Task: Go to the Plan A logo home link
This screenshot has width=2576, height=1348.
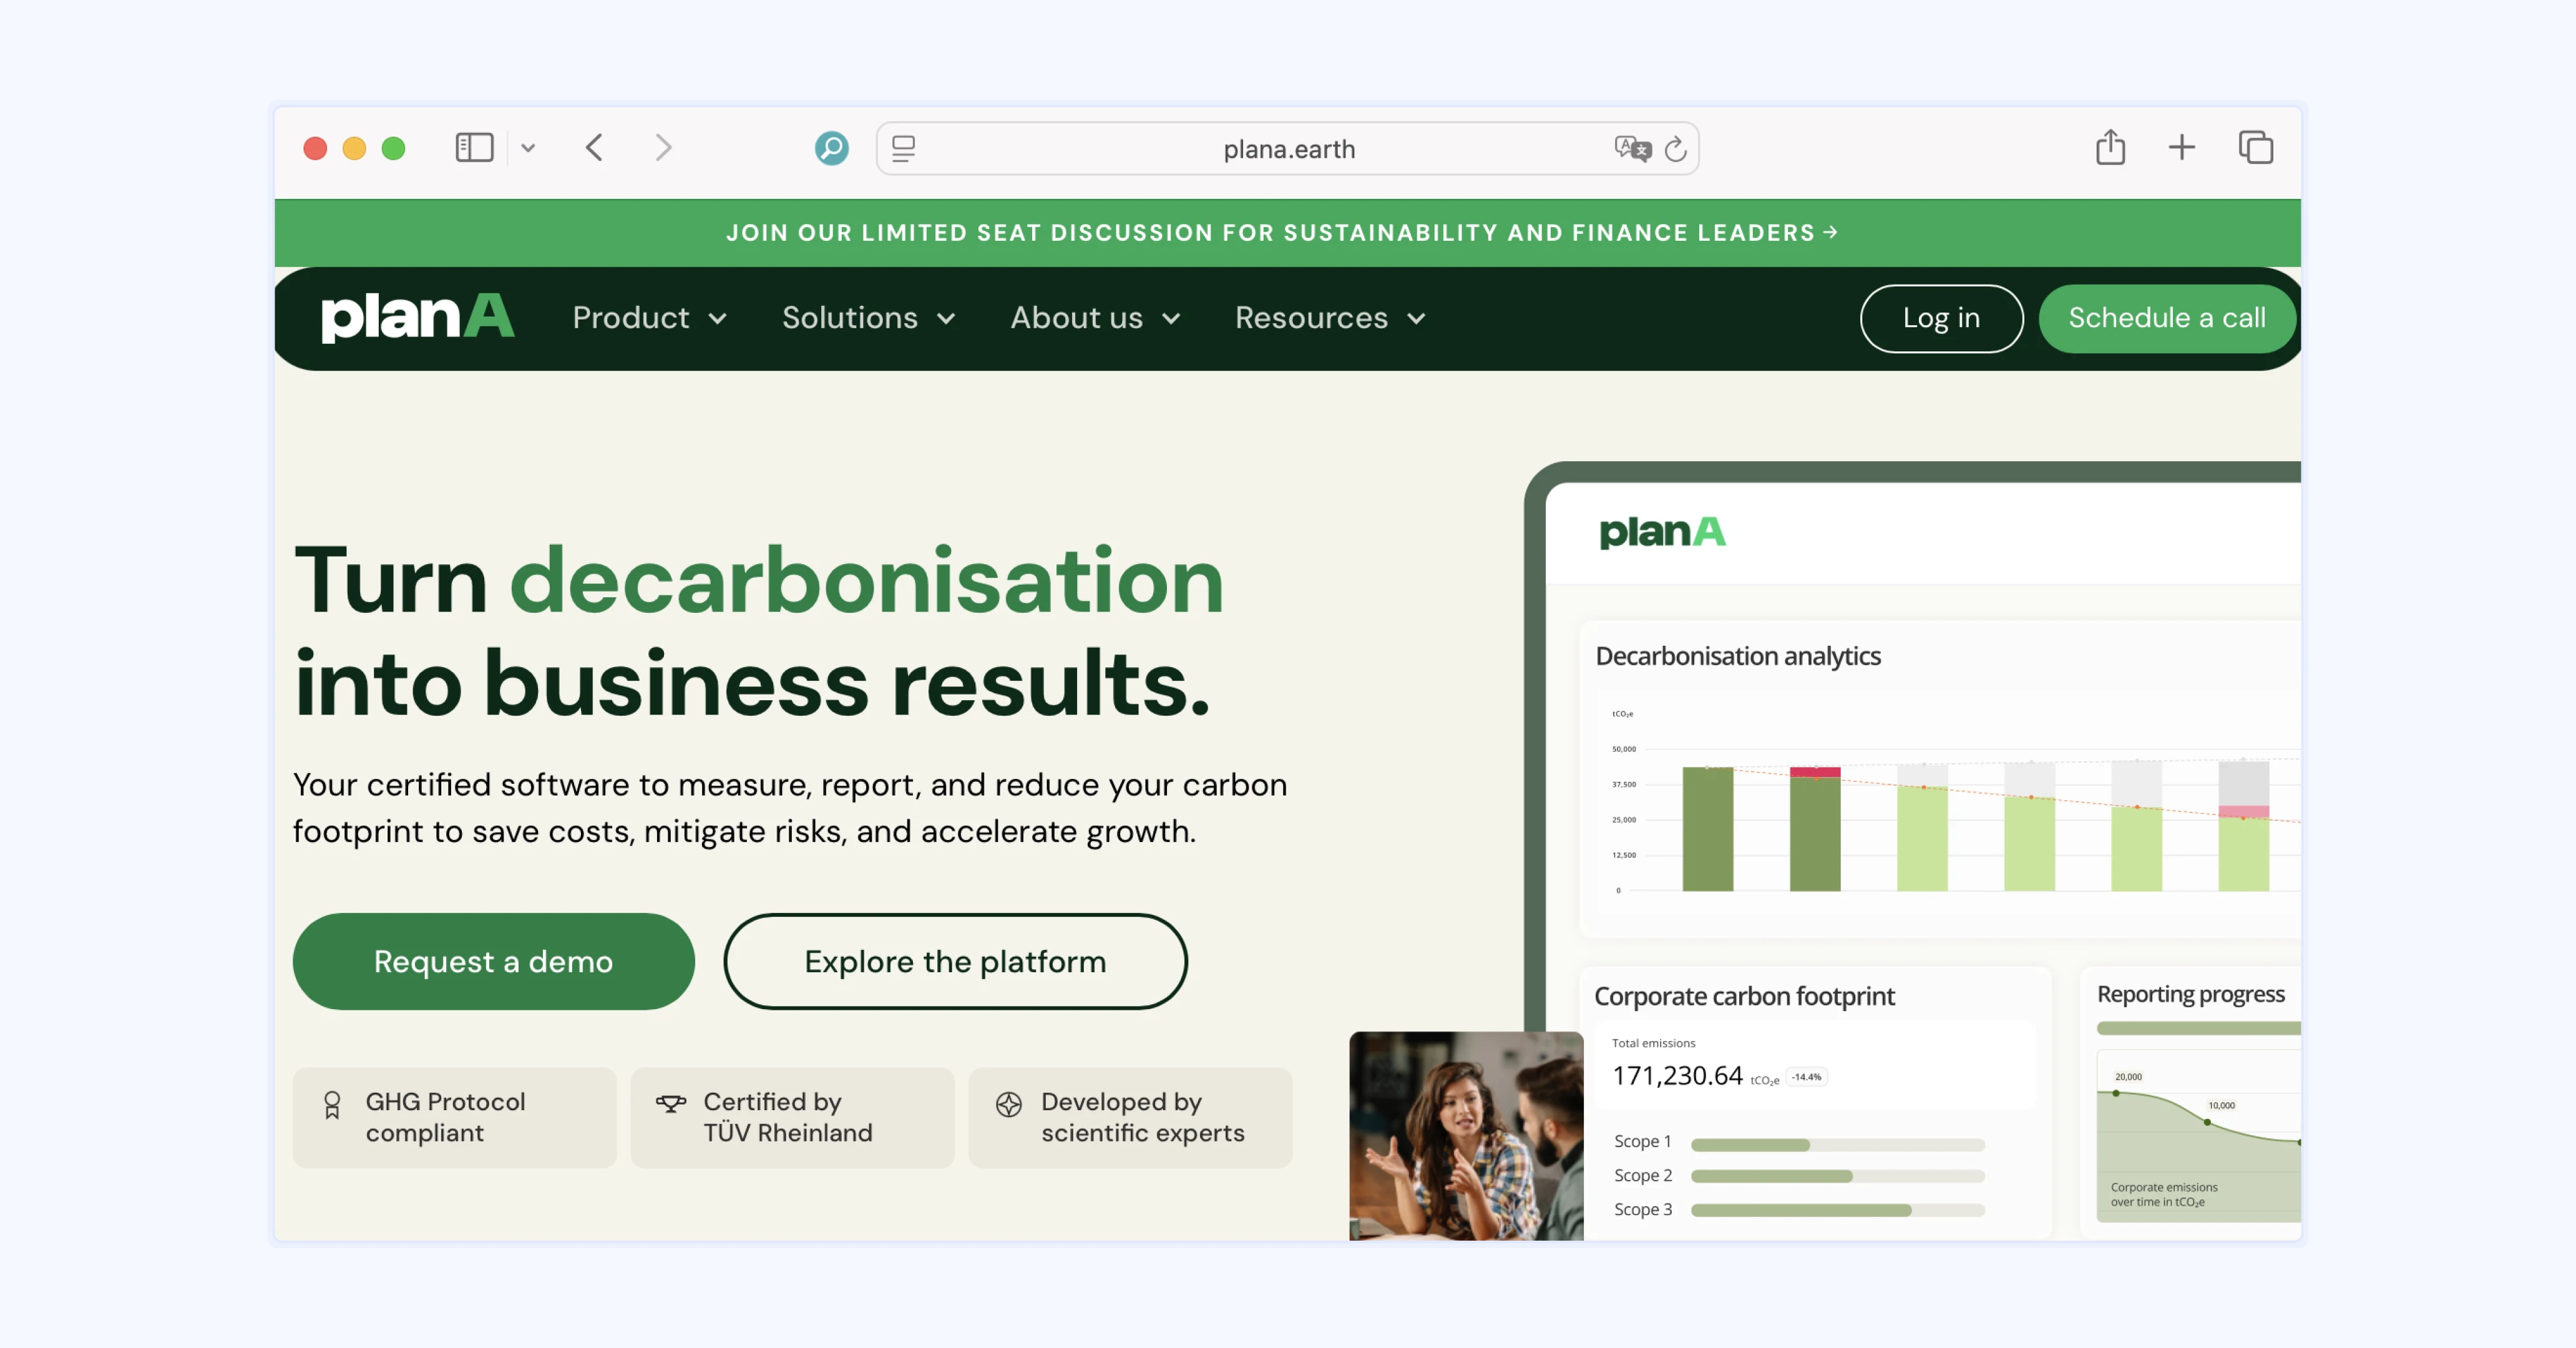Action: tap(417, 318)
